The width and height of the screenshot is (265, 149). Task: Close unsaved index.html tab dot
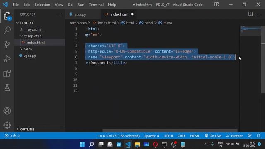pyautogui.click(x=132, y=14)
